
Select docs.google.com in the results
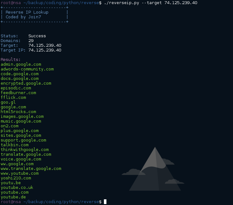(20, 79)
